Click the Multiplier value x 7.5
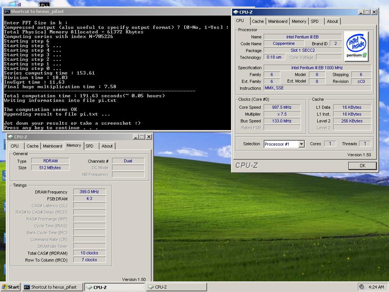This screenshot has width=389, height=292. click(x=282, y=114)
